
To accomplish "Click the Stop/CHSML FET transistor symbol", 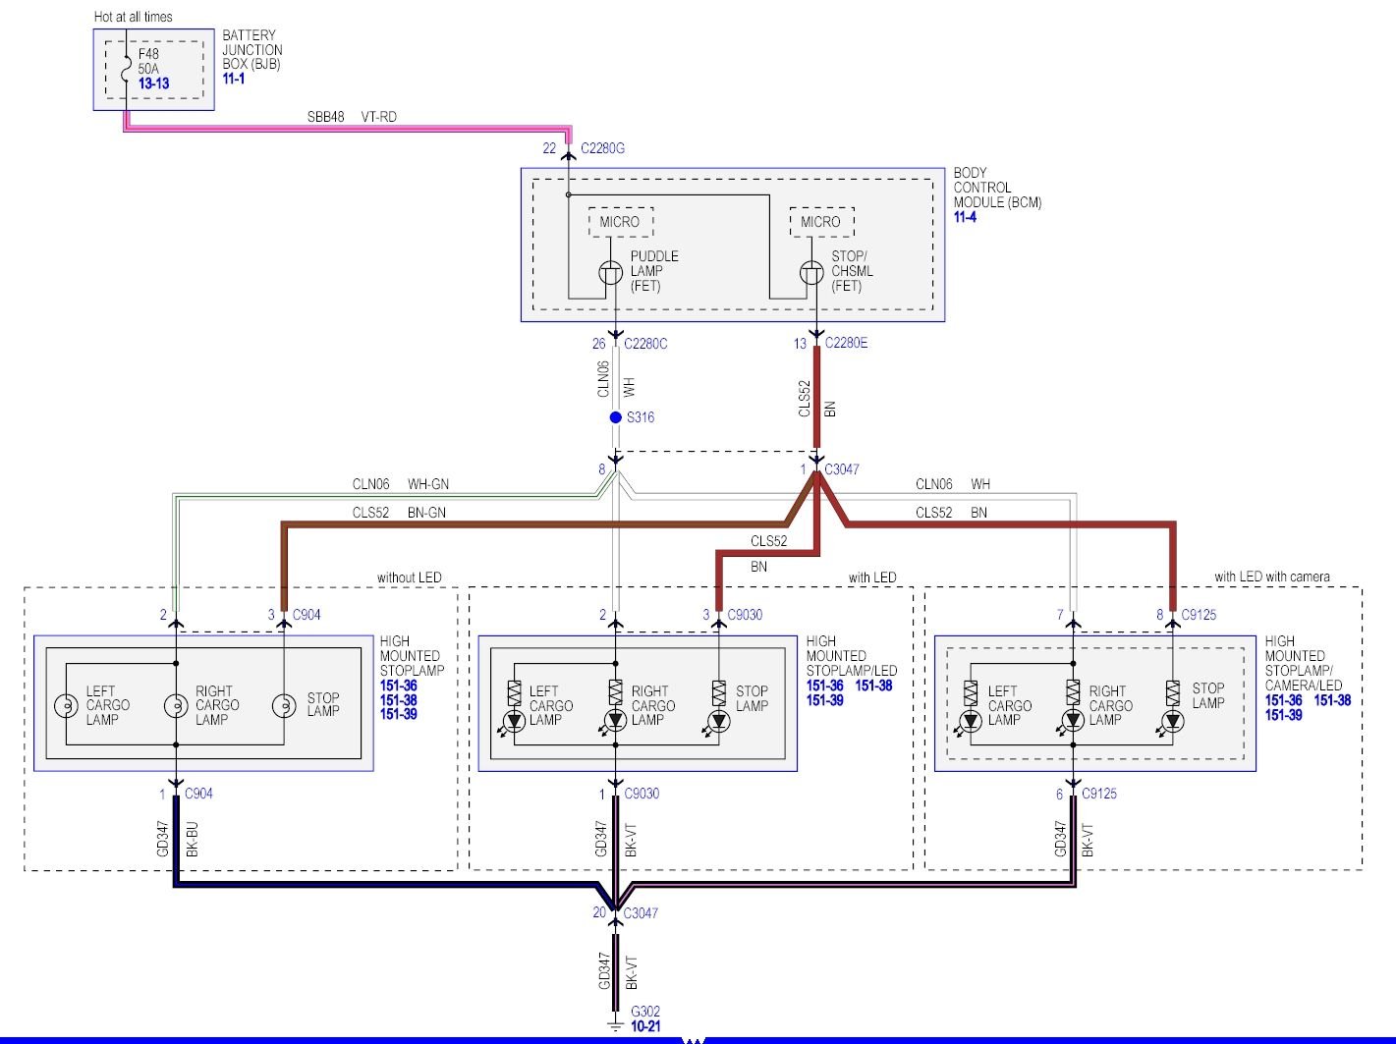I will 811,273.
